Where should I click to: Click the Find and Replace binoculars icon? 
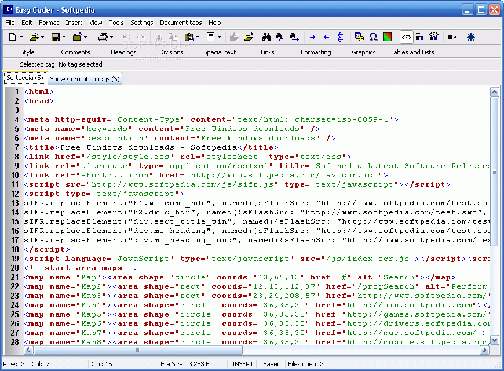(280, 37)
